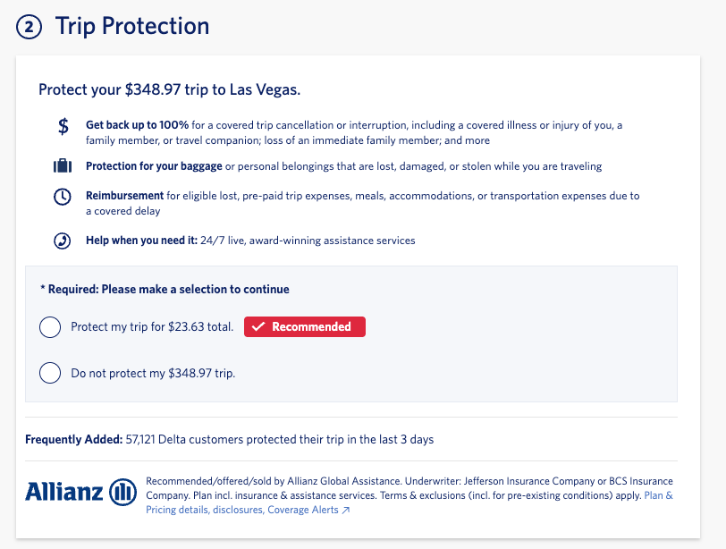The image size is (726, 549).
Task: Click the checkmark inside the Recommended badge
Action: tap(257, 326)
